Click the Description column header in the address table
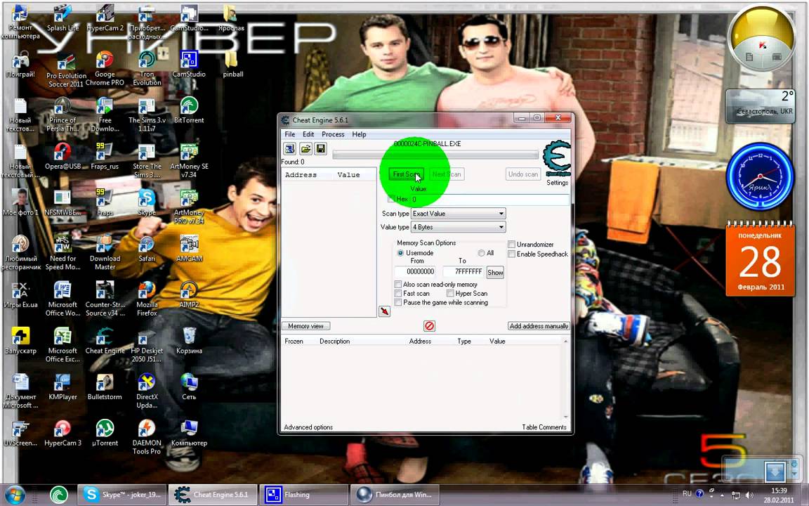Screen dimensions: 809x506 click(335, 342)
